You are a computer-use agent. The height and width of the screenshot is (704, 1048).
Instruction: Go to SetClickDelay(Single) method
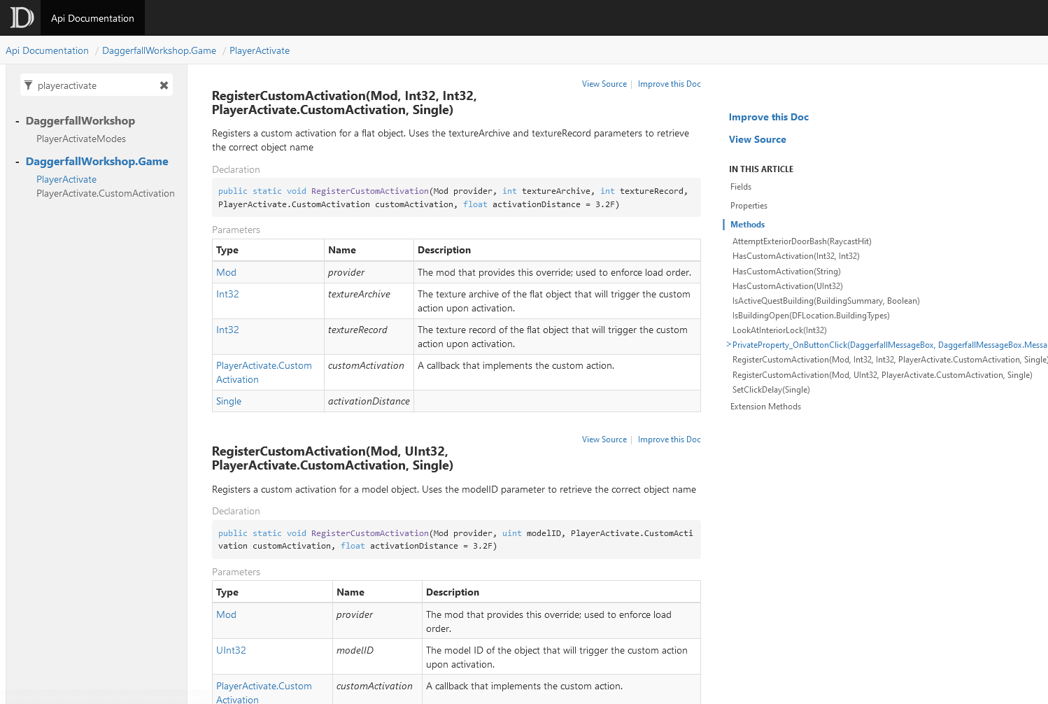tap(771, 390)
